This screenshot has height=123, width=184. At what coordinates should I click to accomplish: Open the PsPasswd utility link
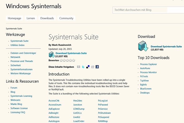pyautogui.click(x=103, y=105)
